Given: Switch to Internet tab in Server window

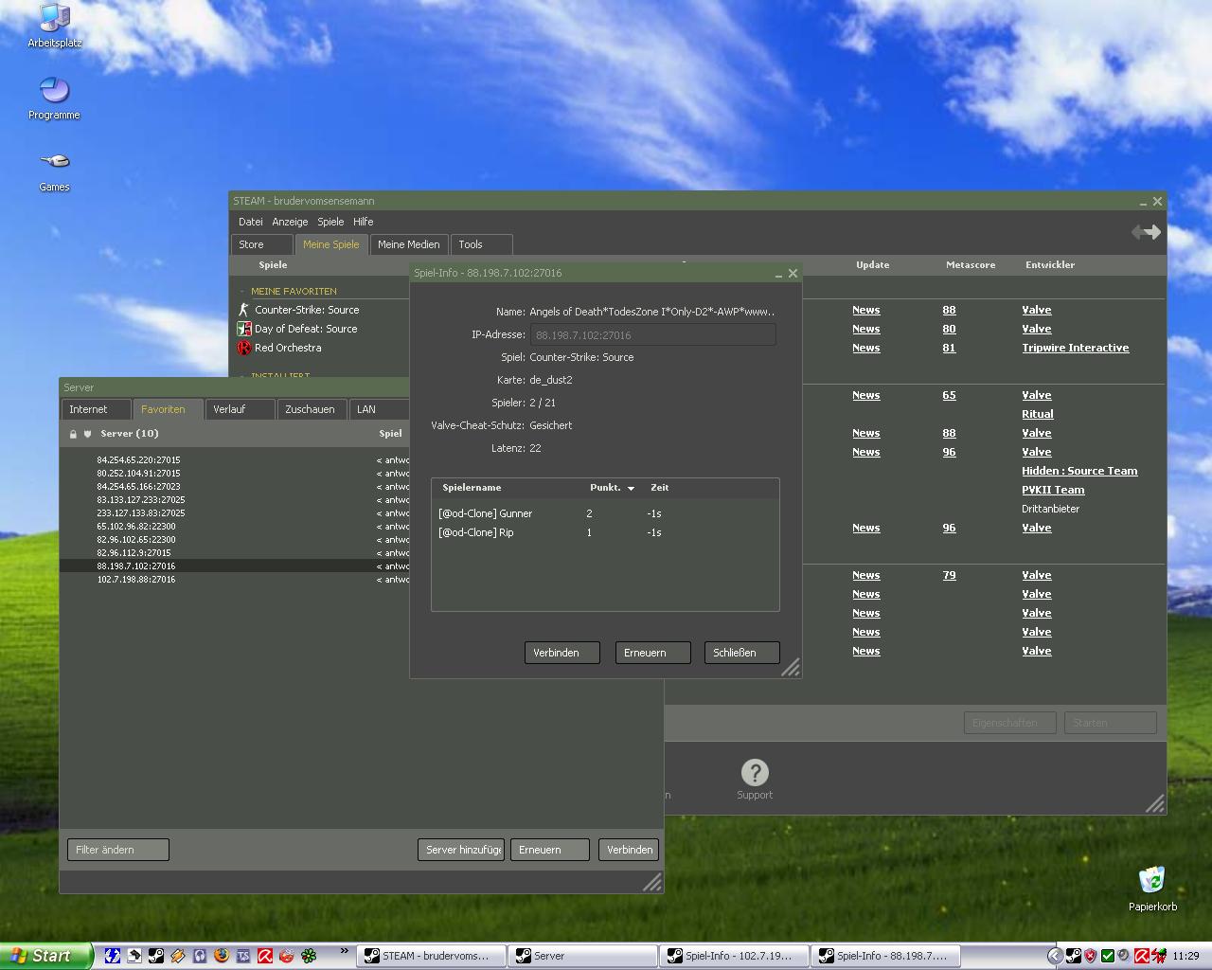Looking at the screenshot, I should point(96,409).
